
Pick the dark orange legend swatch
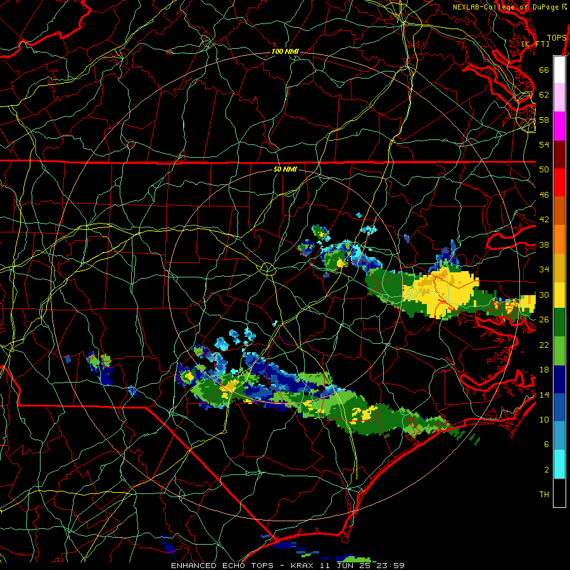[x=559, y=211]
